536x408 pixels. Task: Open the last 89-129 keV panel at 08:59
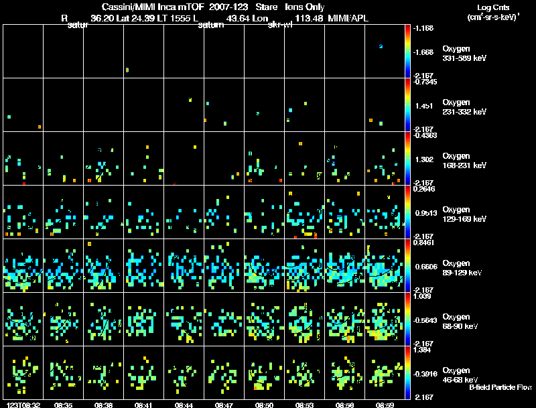[385, 265]
